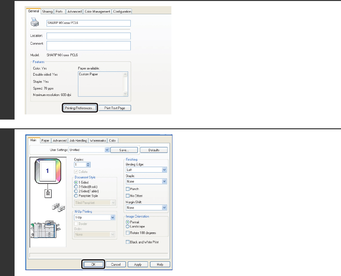This screenshot has height=276, width=341.
Task: Open the Binding Edge dropdown
Action: [x=164, y=170]
